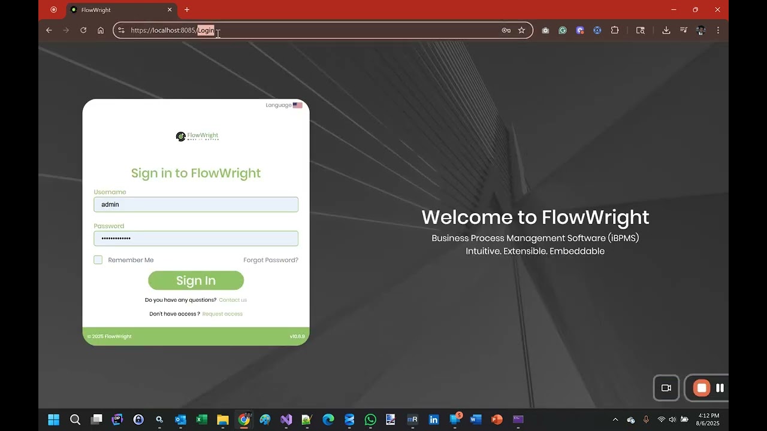
Task: Open browser Downloads panel
Action: pyautogui.click(x=666, y=31)
